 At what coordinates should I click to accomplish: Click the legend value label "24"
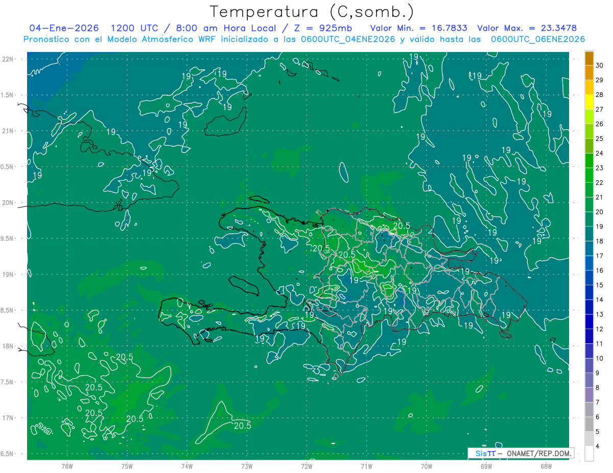[x=600, y=153]
